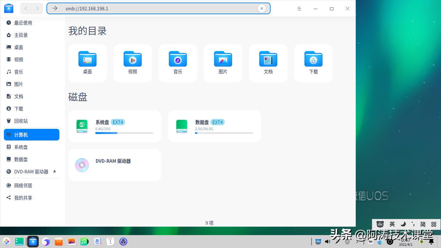
Task: Select 下载 in the sidebar
Action: pyautogui.click(x=31, y=109)
